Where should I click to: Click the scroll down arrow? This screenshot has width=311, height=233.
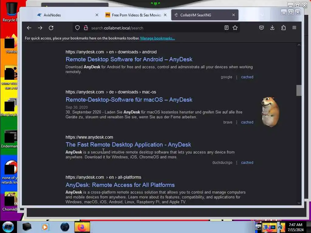pos(299,203)
